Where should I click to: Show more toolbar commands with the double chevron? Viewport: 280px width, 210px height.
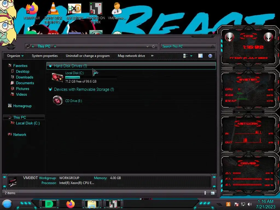click(152, 56)
